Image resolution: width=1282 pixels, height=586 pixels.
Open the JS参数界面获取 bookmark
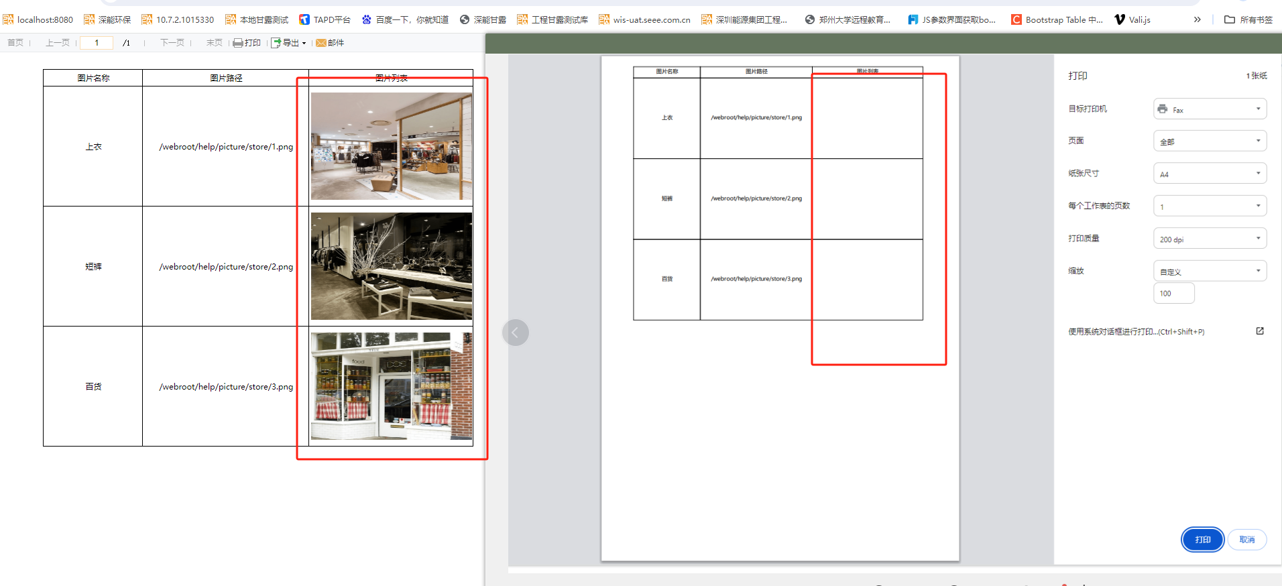point(951,19)
